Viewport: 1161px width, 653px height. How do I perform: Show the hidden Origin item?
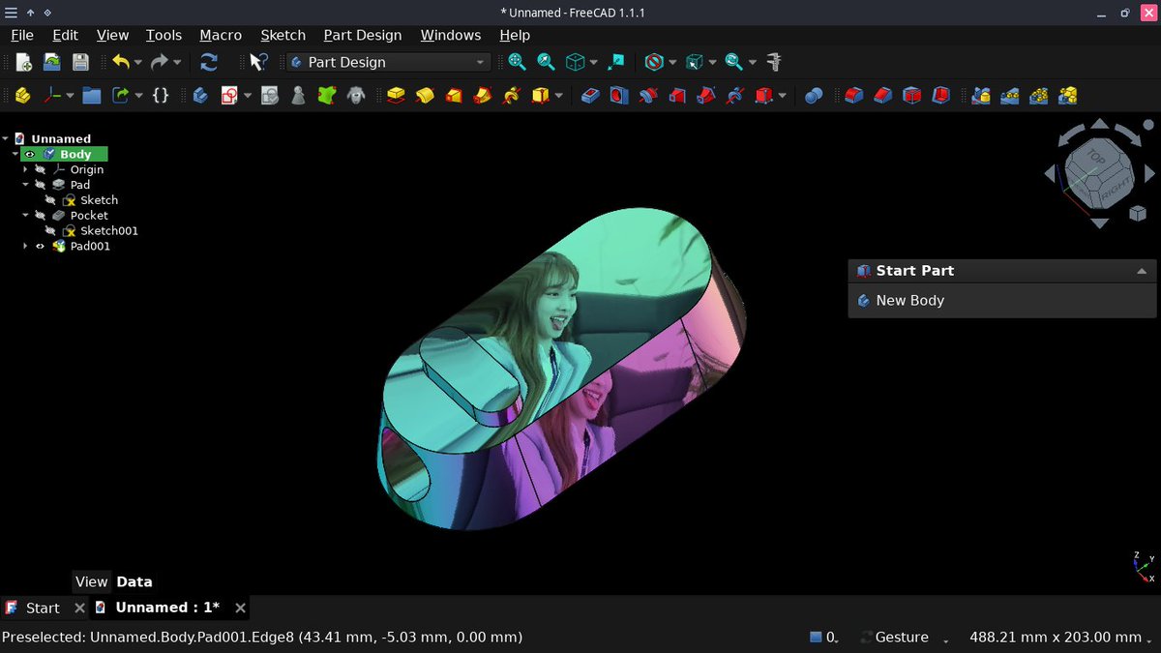coord(40,169)
